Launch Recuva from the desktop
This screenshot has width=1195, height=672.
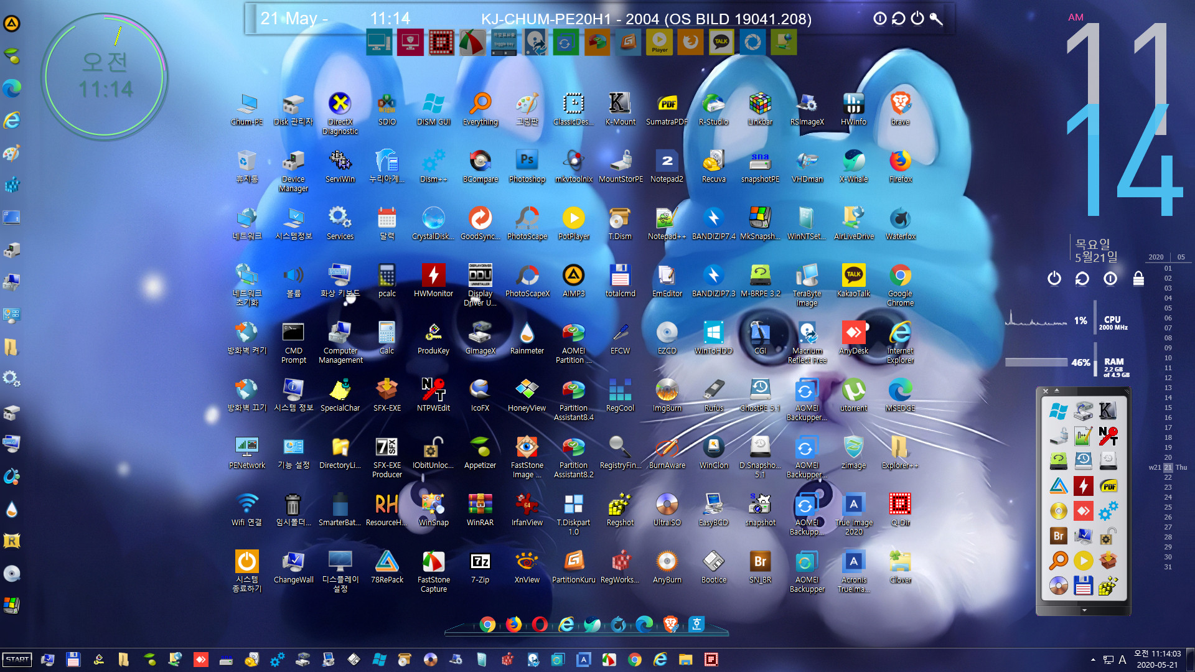(713, 167)
